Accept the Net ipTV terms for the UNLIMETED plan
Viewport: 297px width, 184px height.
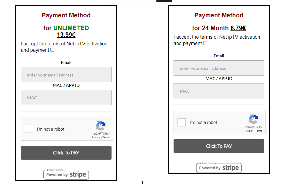(x=52, y=50)
